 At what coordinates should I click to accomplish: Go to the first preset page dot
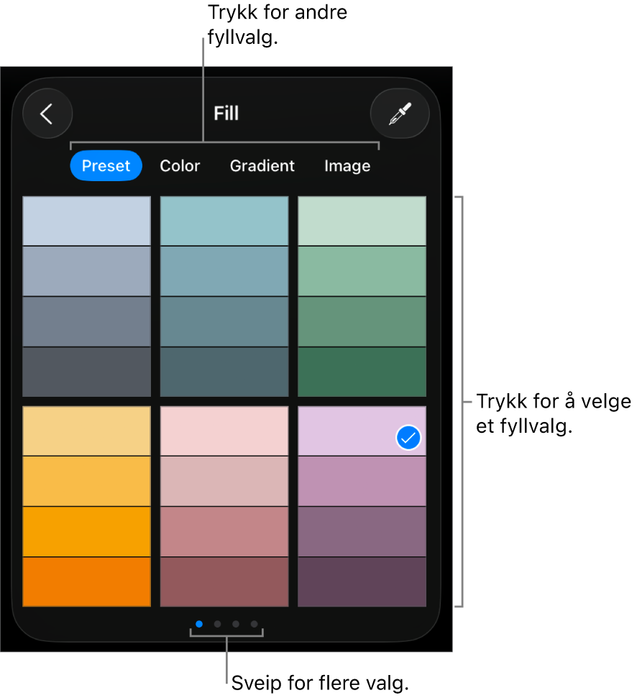point(199,624)
